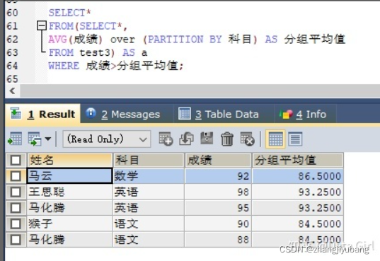Click the copy result grid icon
Image resolution: width=380 pixels, height=261 pixels.
(x=34, y=139)
